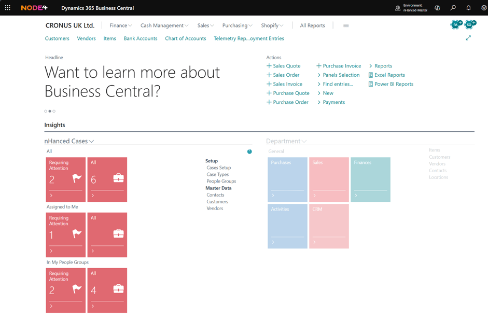The image size is (488, 318).
Task: Click the SO user avatar badge
Action: click(x=470, y=24)
